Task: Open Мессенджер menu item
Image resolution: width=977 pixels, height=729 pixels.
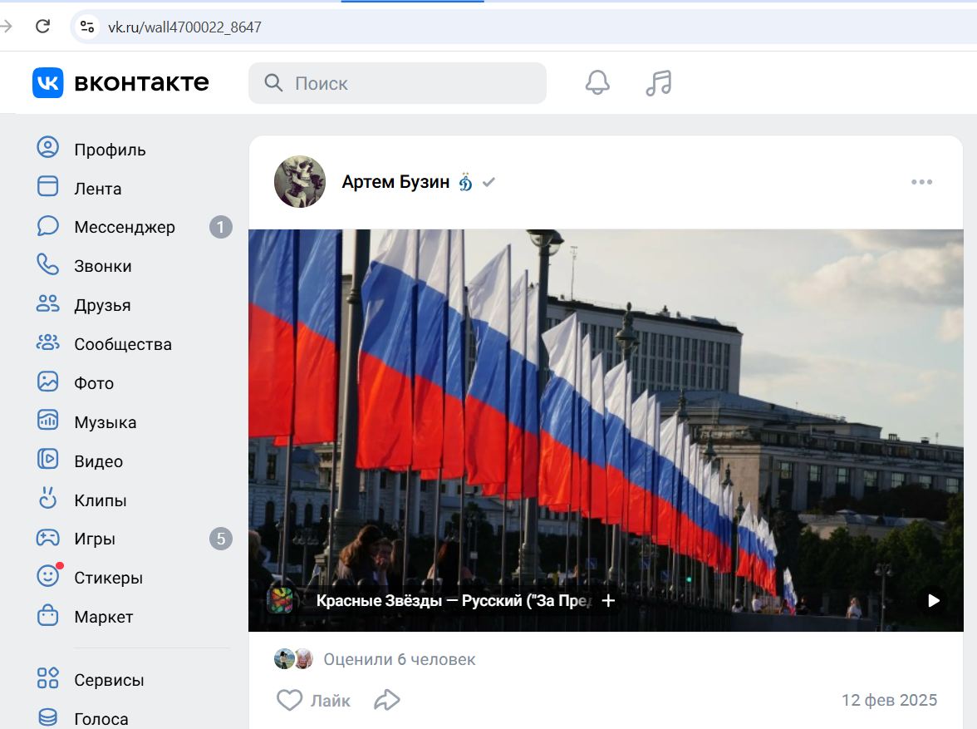Action: (x=125, y=227)
